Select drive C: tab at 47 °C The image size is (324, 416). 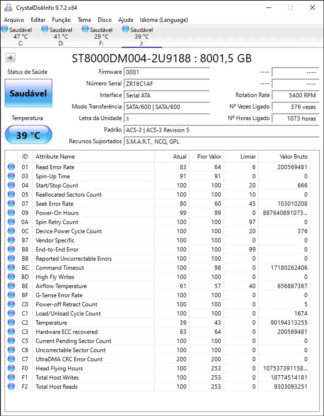click(x=20, y=36)
